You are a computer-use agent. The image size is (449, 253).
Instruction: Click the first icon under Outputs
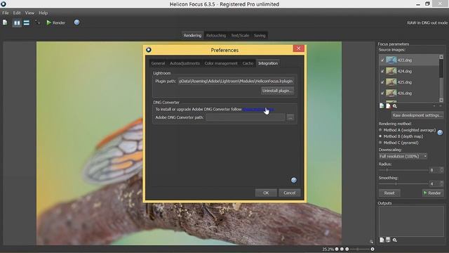pos(382,240)
